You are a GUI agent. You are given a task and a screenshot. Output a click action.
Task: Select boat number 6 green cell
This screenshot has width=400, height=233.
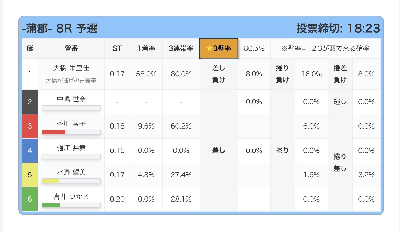(x=30, y=199)
